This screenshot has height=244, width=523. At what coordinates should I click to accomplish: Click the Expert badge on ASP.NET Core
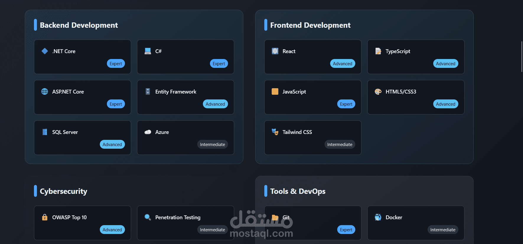click(116, 104)
